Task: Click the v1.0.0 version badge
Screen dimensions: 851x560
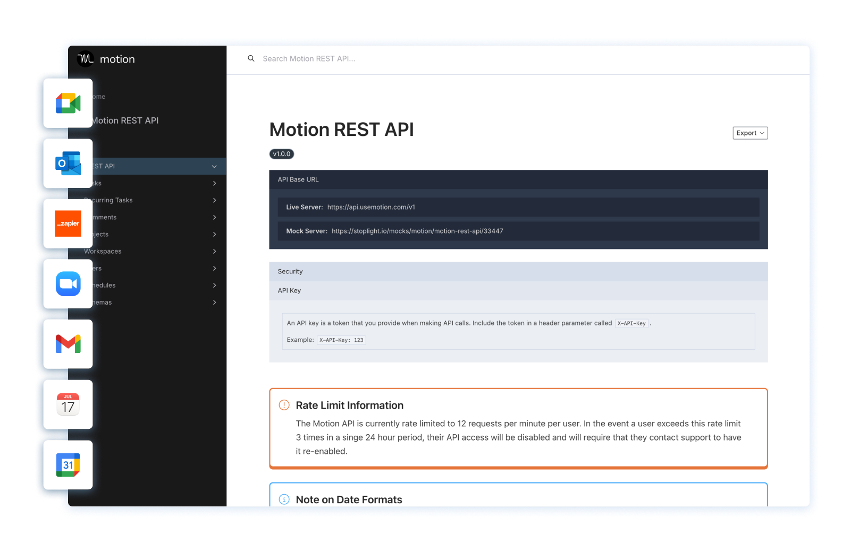Action: [x=281, y=154]
